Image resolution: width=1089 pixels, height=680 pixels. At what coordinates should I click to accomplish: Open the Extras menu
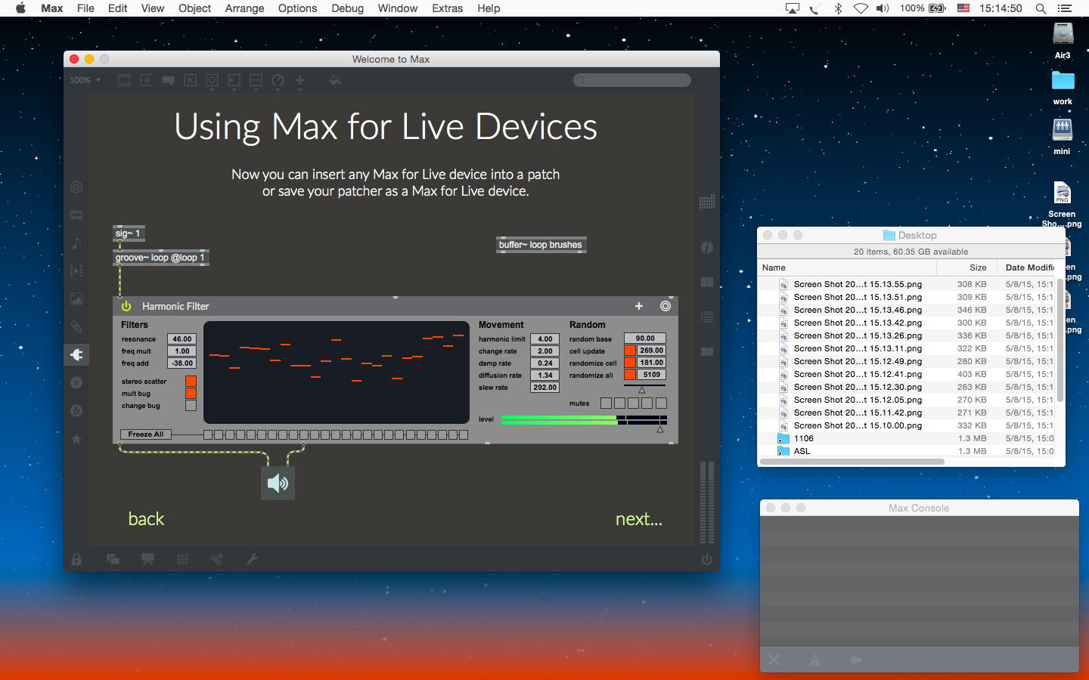(x=447, y=8)
